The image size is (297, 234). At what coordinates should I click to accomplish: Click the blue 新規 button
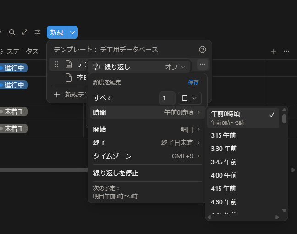click(57, 32)
